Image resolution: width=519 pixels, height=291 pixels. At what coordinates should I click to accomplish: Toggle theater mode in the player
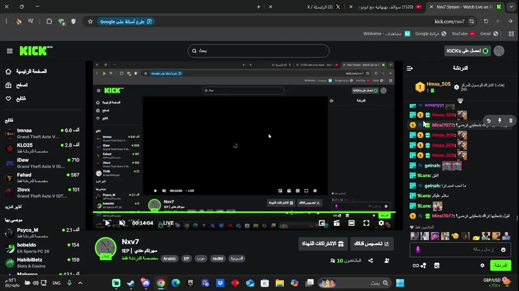[352, 223]
